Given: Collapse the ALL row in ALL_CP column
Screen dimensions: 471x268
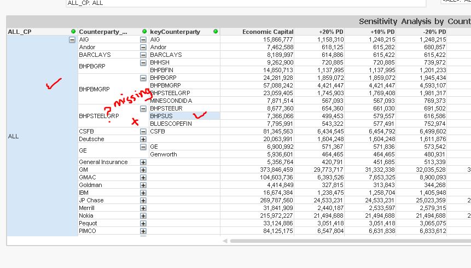Looking at the screenshot, I should click(x=72, y=40).
